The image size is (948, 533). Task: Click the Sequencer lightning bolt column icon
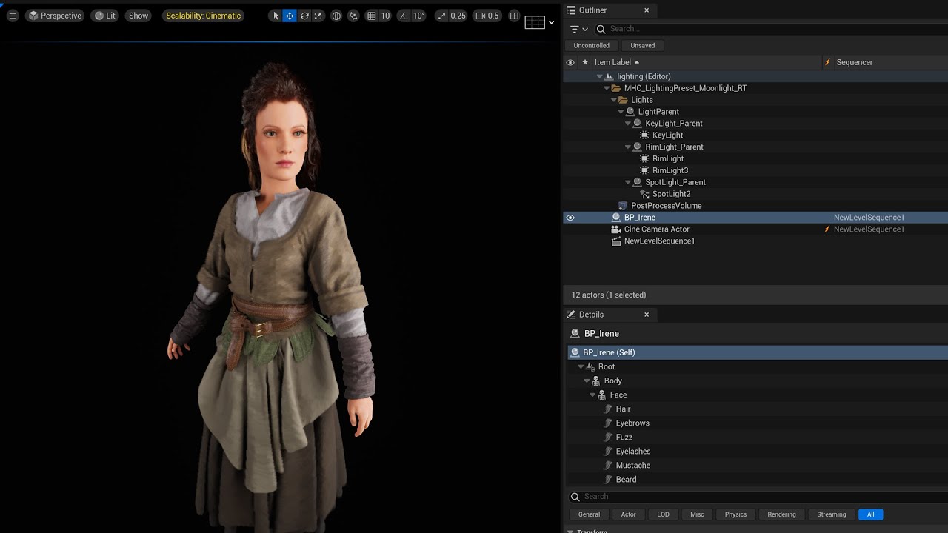pos(828,62)
